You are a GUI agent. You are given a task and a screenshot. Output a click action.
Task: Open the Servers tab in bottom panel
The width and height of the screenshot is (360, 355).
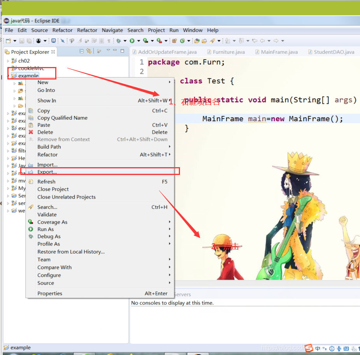coord(182,294)
